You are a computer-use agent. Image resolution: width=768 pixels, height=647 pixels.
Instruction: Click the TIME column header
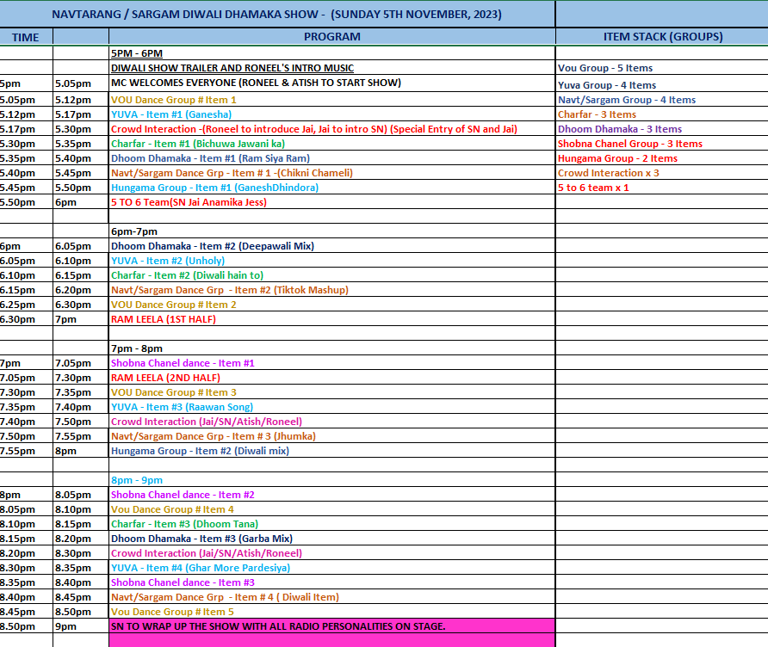click(26, 37)
